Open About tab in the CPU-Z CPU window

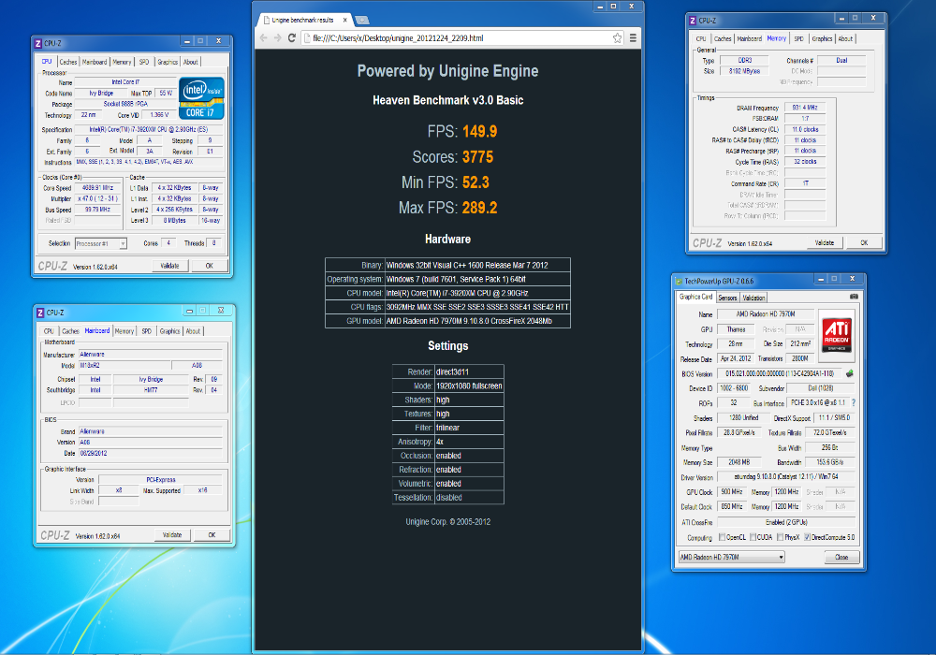(x=190, y=62)
